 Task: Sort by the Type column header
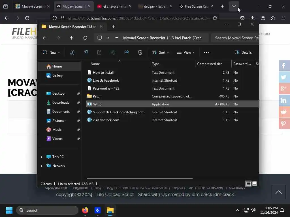pyautogui.click(x=172, y=64)
